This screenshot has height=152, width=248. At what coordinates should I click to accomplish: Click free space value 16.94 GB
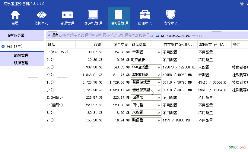point(122,120)
